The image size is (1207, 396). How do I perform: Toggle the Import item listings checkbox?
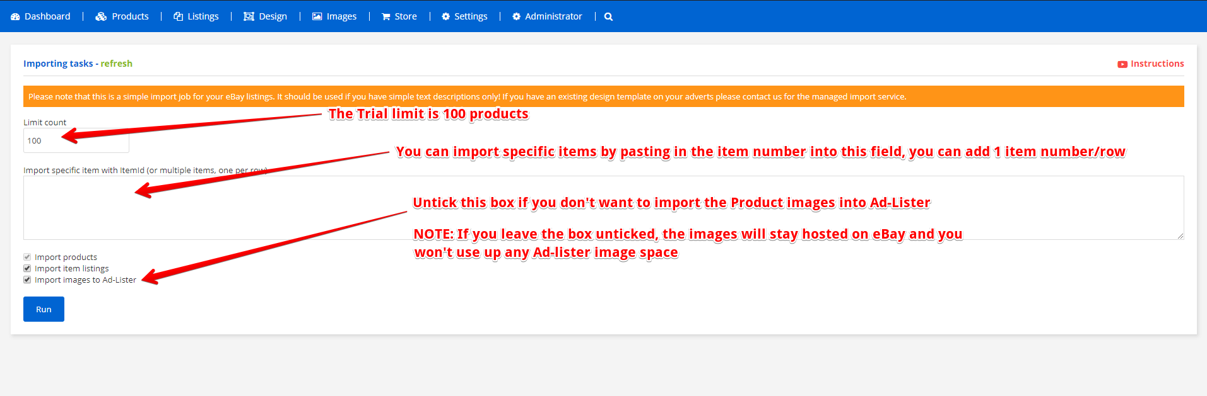27,268
